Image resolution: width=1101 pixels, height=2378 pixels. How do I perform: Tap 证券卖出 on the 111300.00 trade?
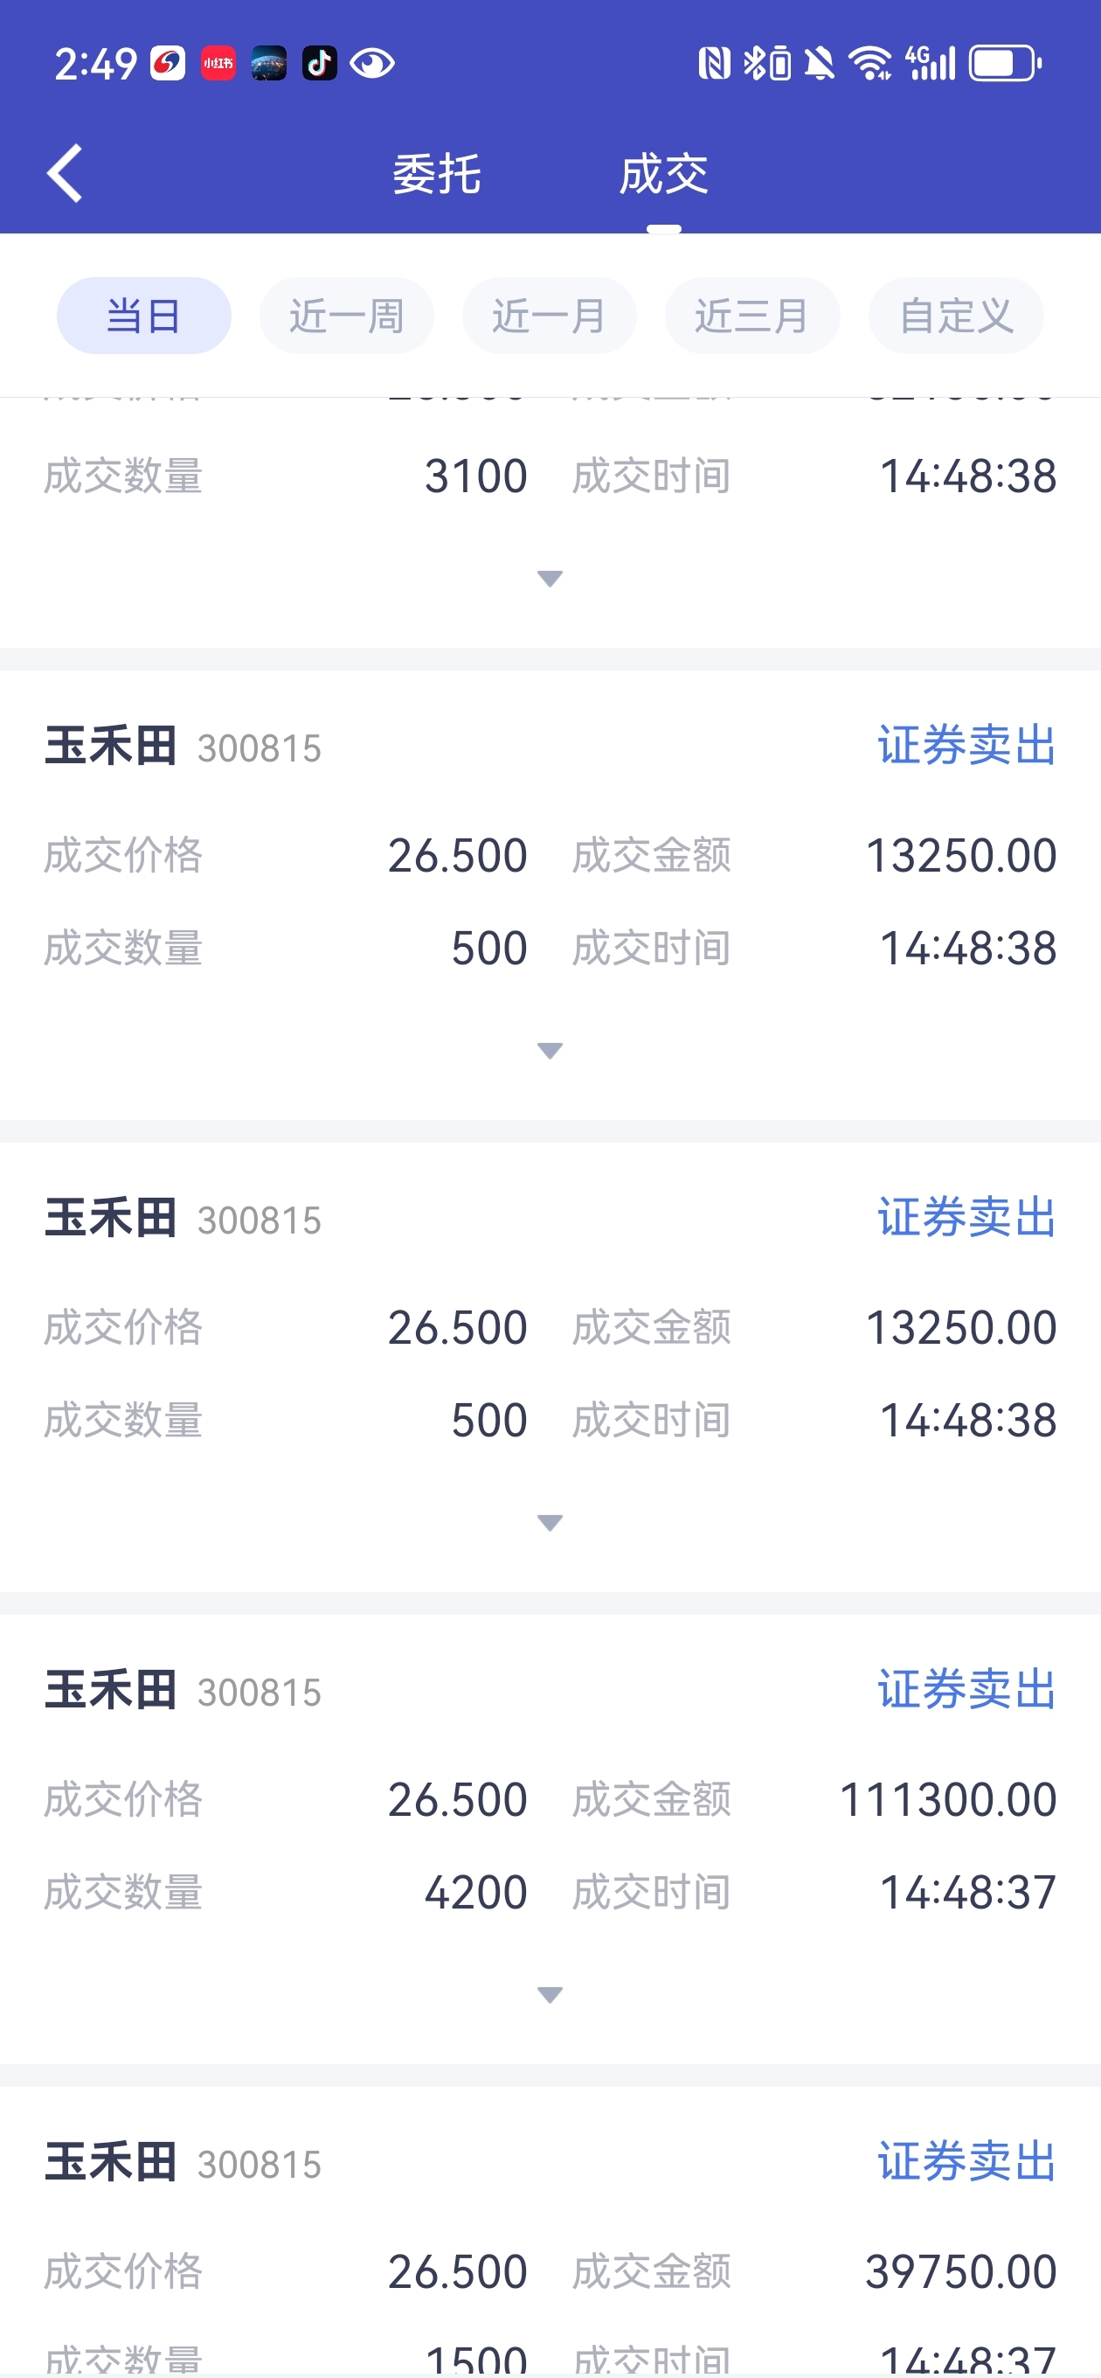pos(966,1689)
